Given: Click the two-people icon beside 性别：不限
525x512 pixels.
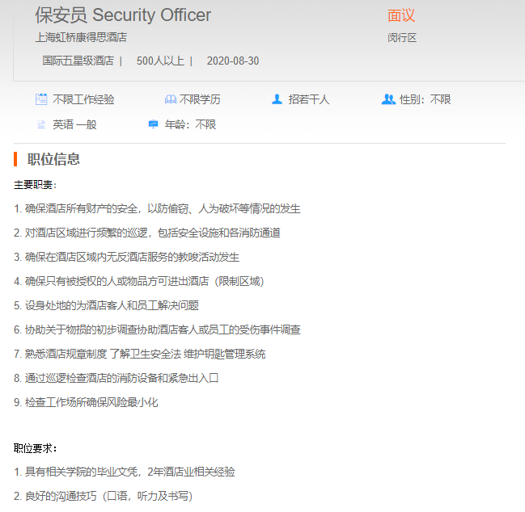Looking at the screenshot, I should pyautogui.click(x=387, y=99).
